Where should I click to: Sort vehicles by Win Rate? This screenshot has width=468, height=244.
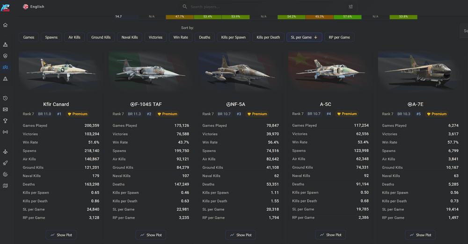(181, 37)
